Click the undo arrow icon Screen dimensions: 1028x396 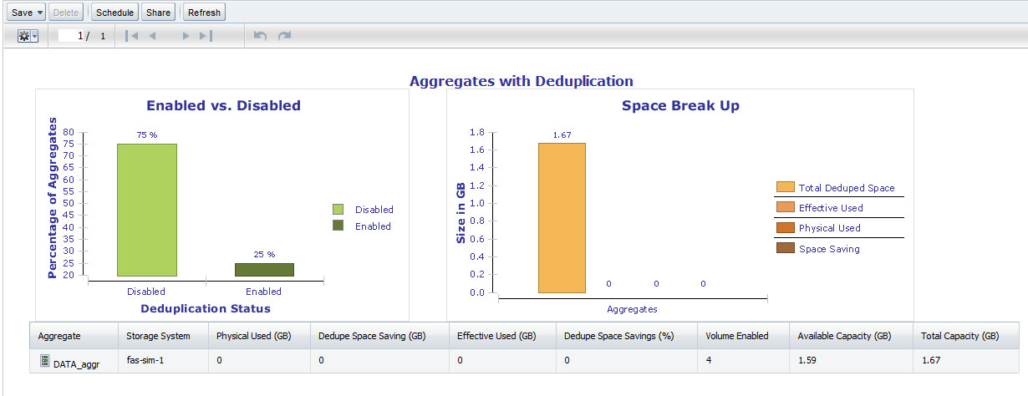click(260, 37)
